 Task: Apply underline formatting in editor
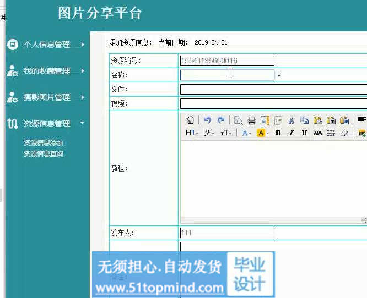[x=305, y=133]
